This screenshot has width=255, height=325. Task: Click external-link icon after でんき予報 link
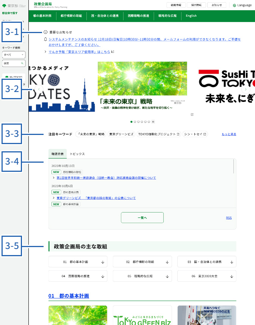[113, 52]
